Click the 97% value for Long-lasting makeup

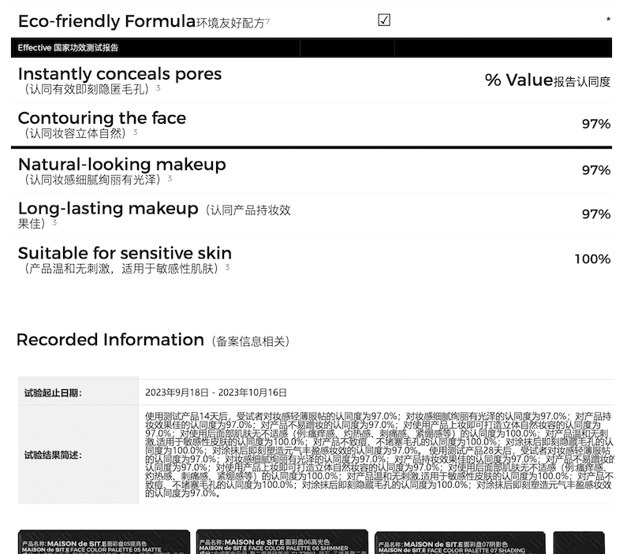[595, 214]
